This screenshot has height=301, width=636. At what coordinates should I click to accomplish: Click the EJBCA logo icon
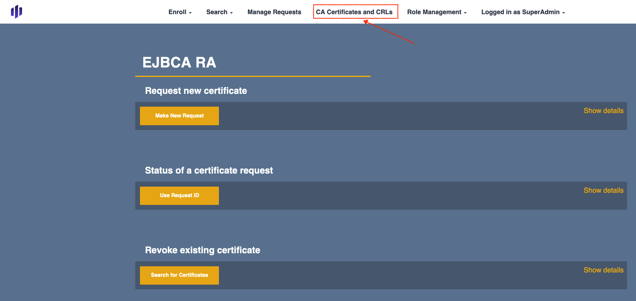pyautogui.click(x=16, y=12)
